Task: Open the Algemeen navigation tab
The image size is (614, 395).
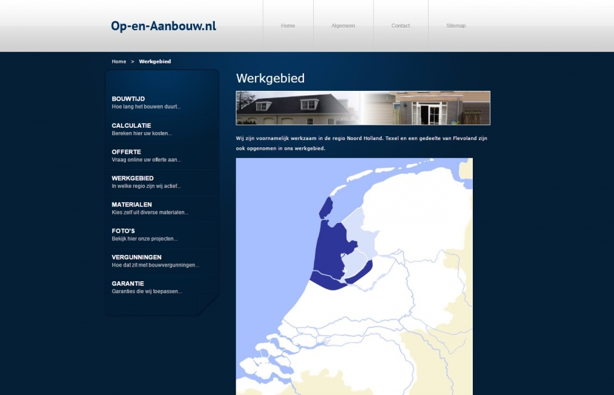Action: [343, 26]
